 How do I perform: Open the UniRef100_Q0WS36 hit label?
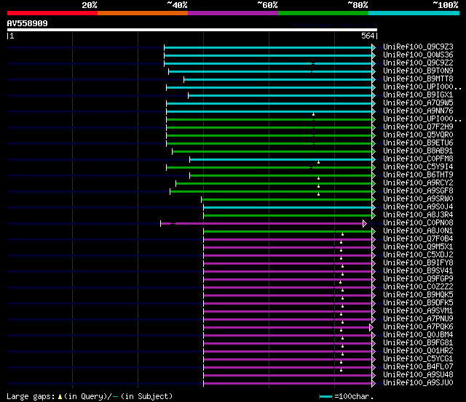418,55
